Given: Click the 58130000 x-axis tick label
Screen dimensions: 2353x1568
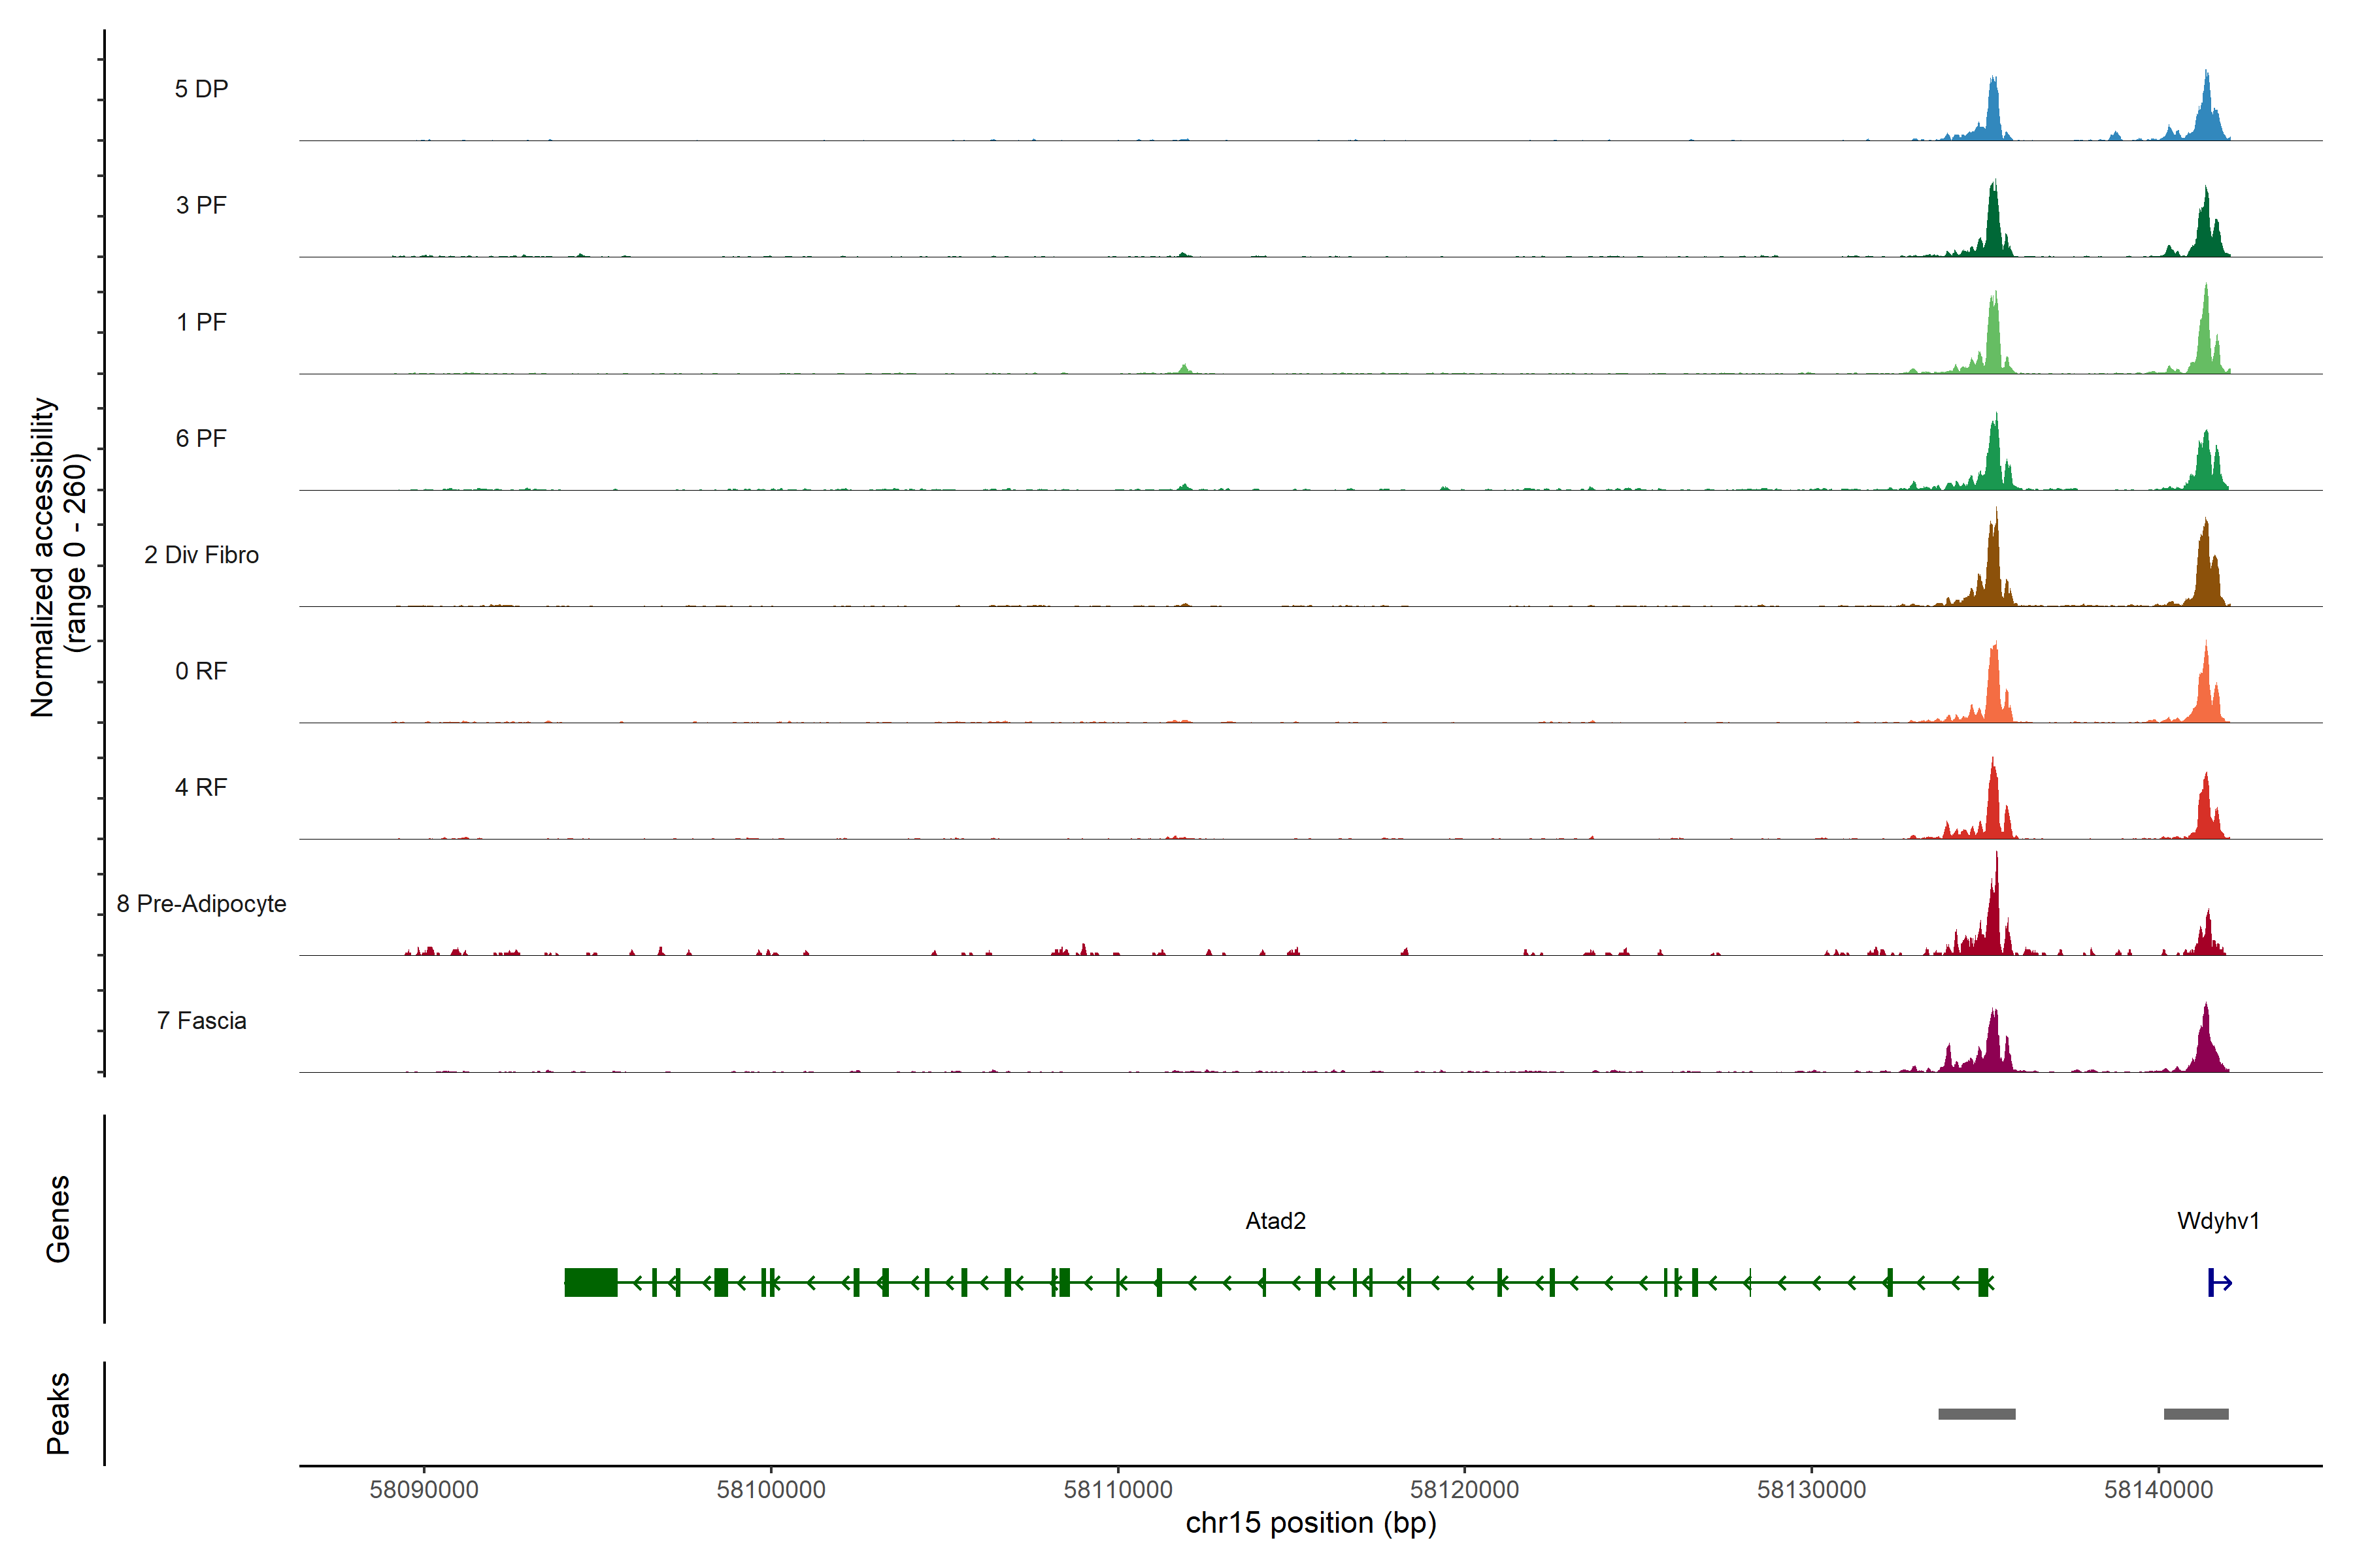Looking at the screenshot, I should click(1811, 1490).
